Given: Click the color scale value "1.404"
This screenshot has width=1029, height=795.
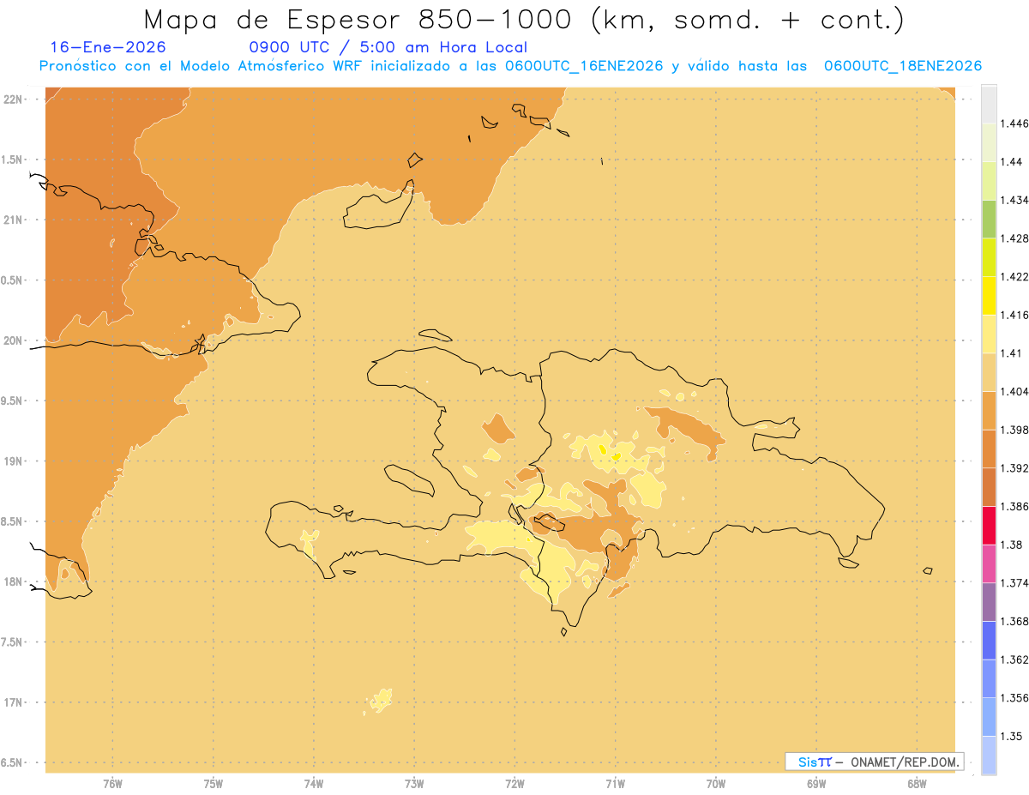Looking at the screenshot, I should (x=1015, y=391).
